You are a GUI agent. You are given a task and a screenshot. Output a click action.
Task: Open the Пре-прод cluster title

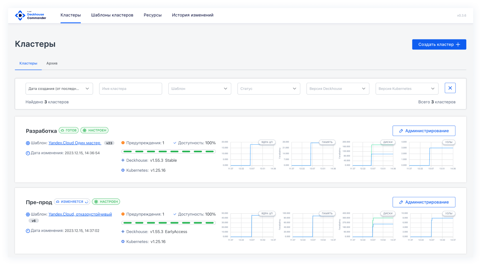tap(39, 202)
